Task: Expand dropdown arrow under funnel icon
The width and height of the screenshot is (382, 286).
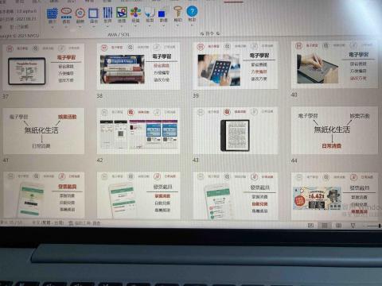Action: [150, 26]
